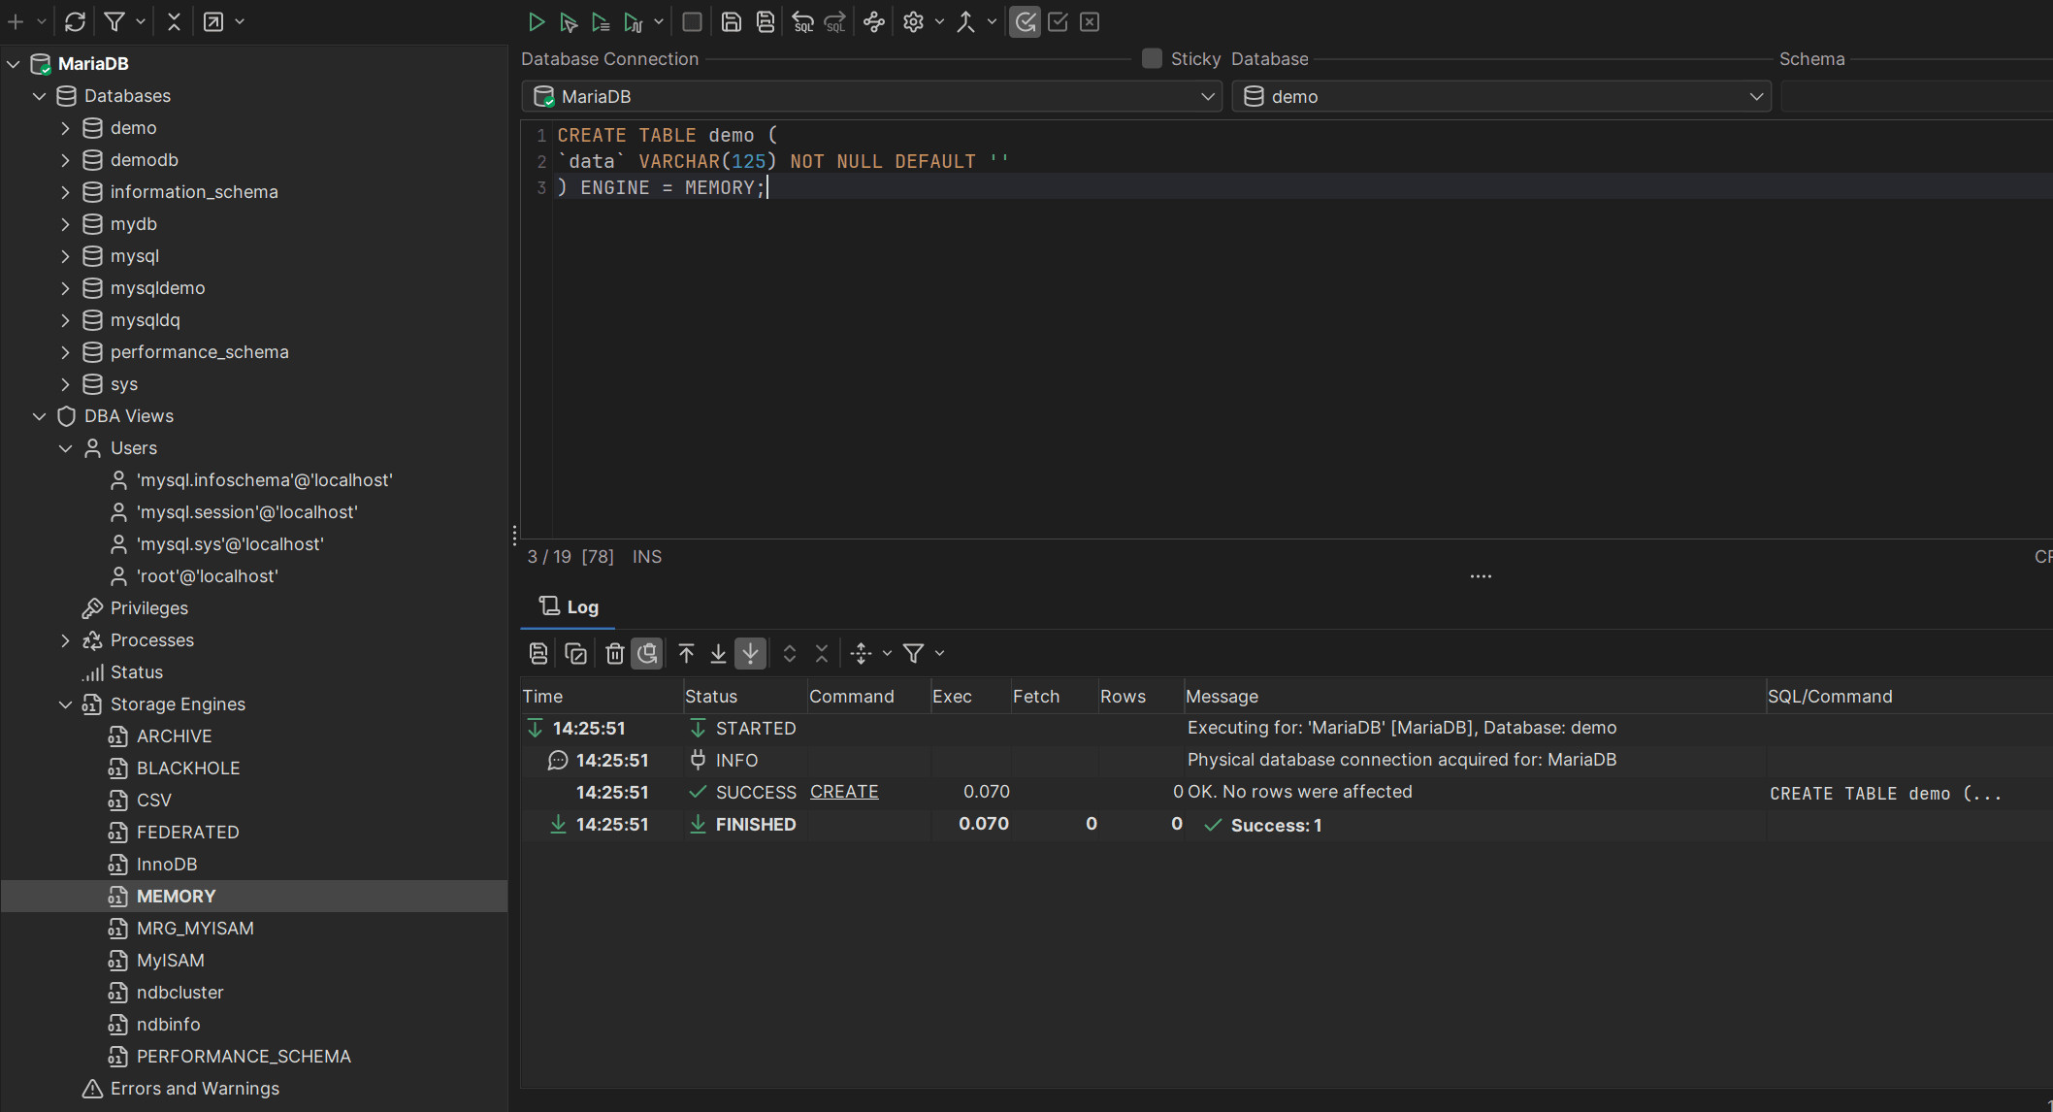This screenshot has height=1112, width=2053.
Task: Open the editor settings gear icon
Action: point(913,21)
